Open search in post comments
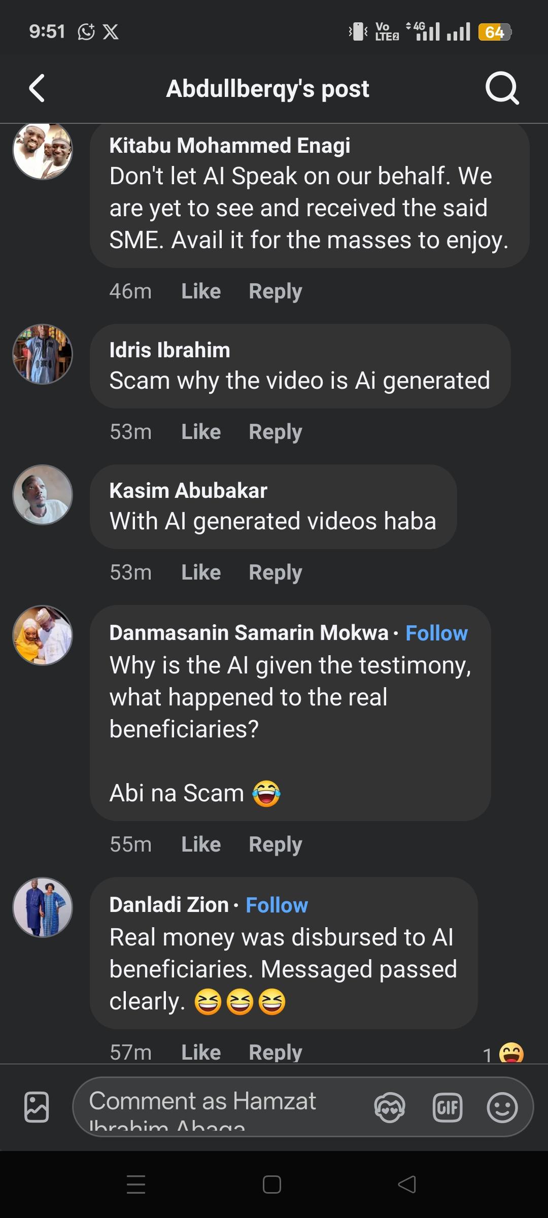 tap(502, 88)
